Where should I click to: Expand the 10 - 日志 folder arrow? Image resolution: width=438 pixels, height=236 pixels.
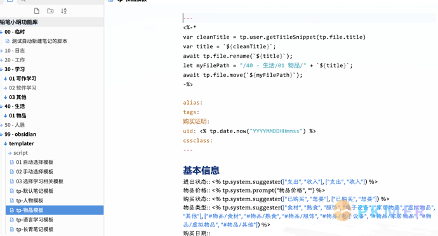1,51
